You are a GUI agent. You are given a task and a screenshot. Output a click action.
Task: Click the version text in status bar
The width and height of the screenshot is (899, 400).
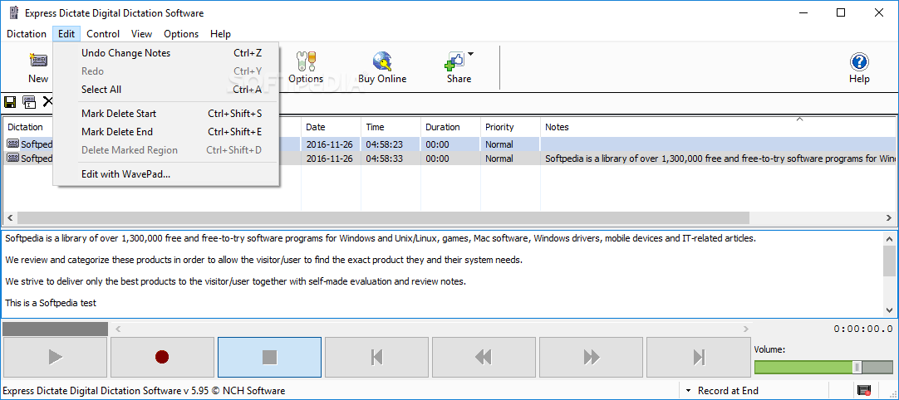144,391
